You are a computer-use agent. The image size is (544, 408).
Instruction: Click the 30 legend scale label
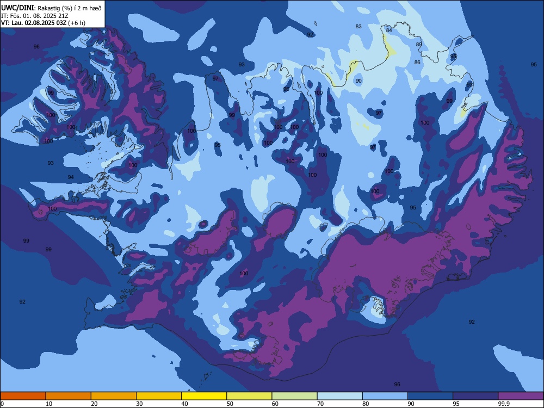coord(139,404)
